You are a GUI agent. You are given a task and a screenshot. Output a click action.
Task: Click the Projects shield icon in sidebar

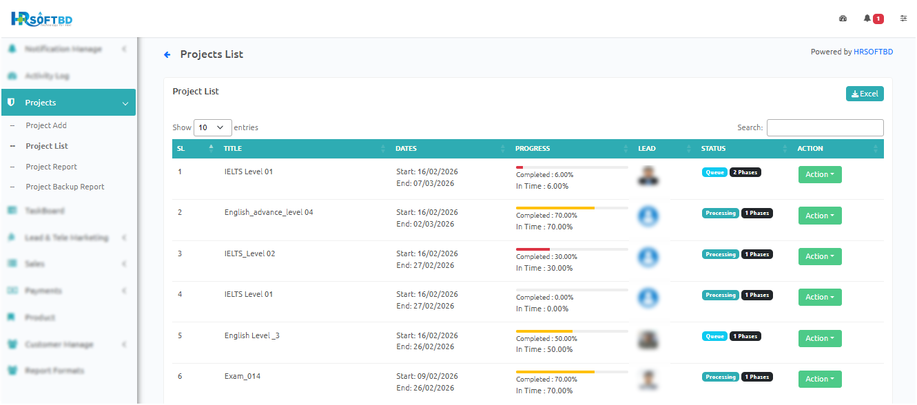click(11, 102)
